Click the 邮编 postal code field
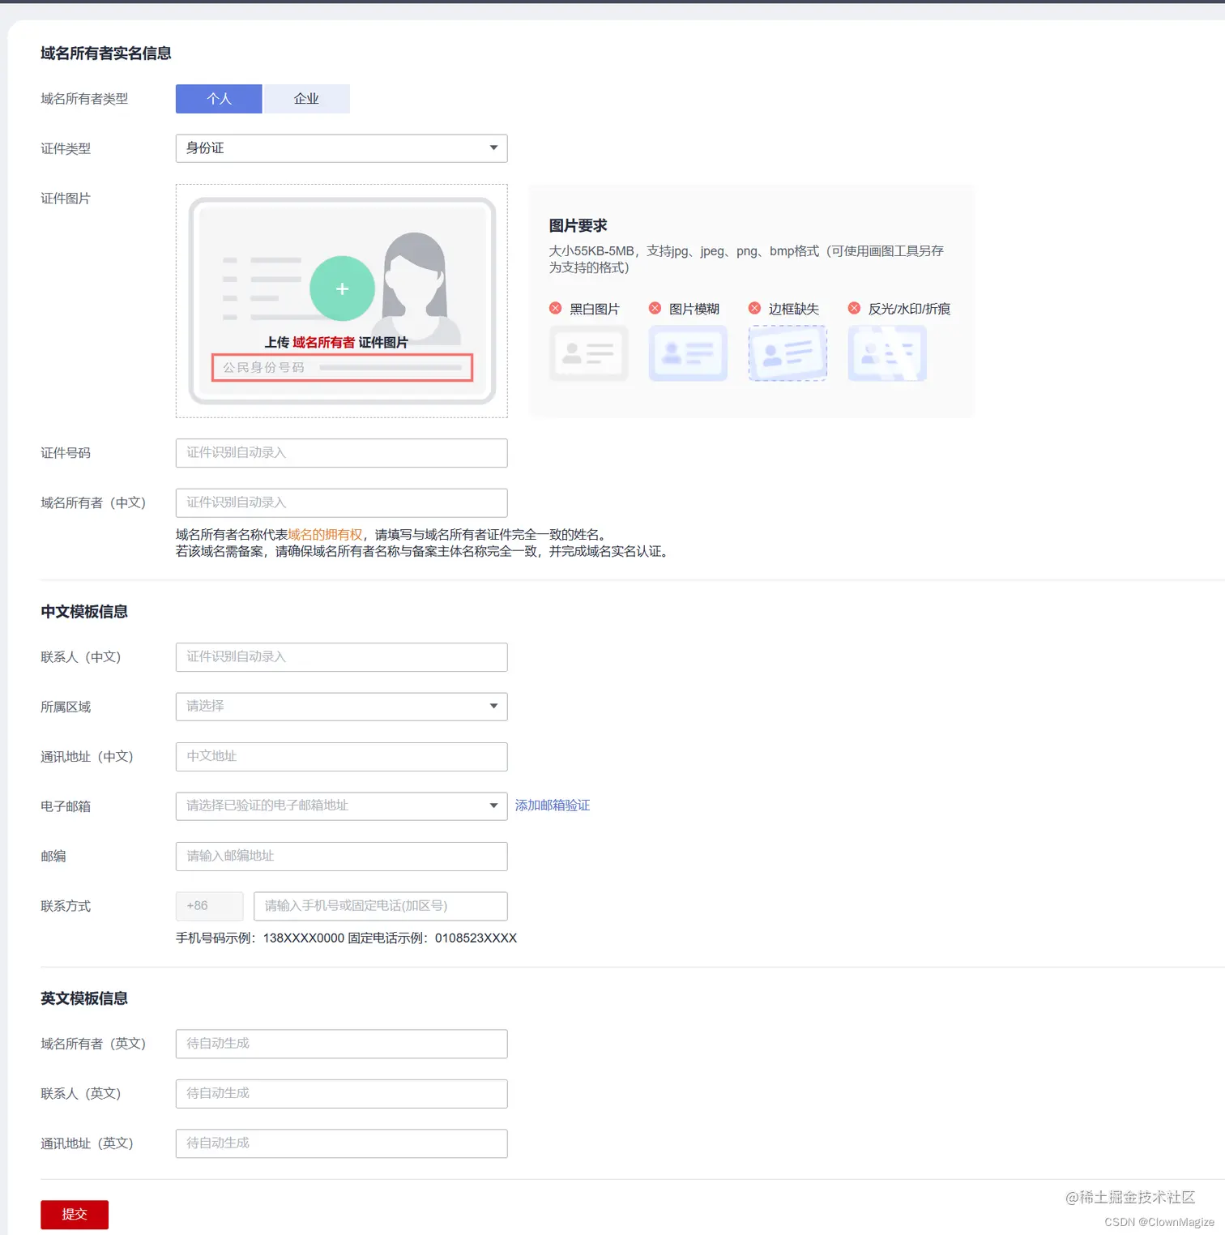This screenshot has width=1225, height=1235. pyautogui.click(x=341, y=856)
